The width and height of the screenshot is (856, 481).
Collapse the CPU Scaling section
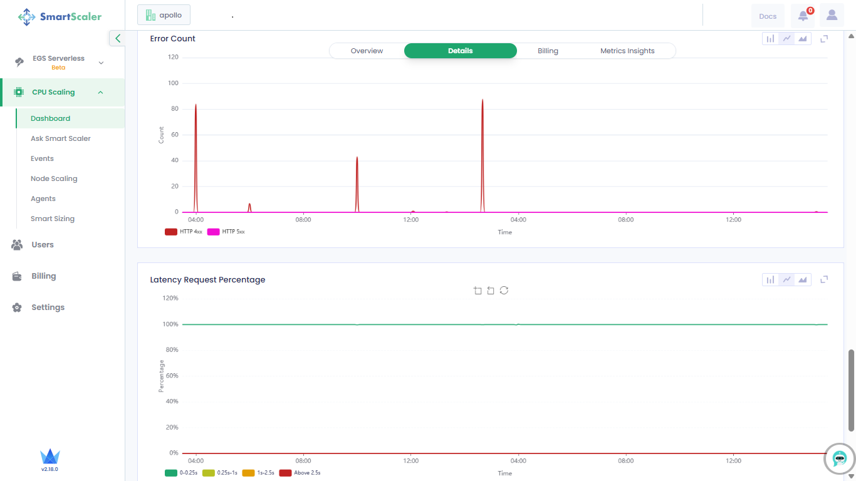pyautogui.click(x=100, y=93)
